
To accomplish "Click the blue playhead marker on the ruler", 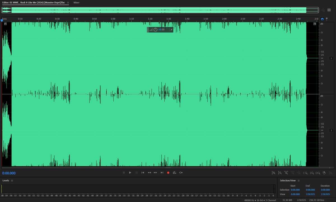I will pos(2,20).
